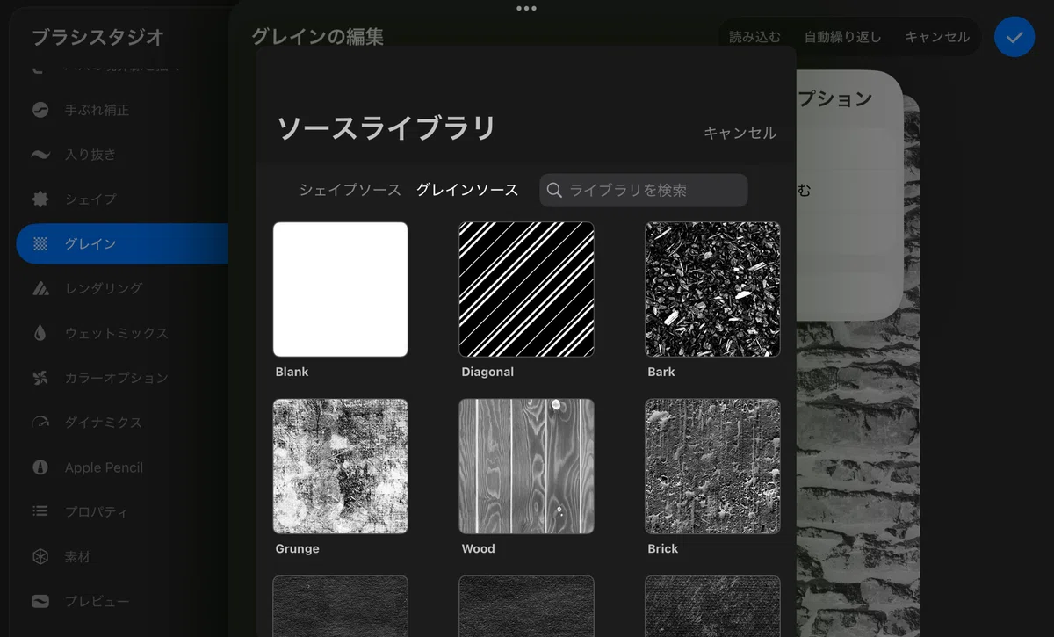Screen dimensions: 1054x637
Task: Click the Grunge label text
Action: (297, 548)
